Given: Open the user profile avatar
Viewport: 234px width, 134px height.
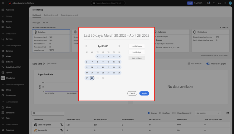Looking at the screenshot, I should (230, 3).
